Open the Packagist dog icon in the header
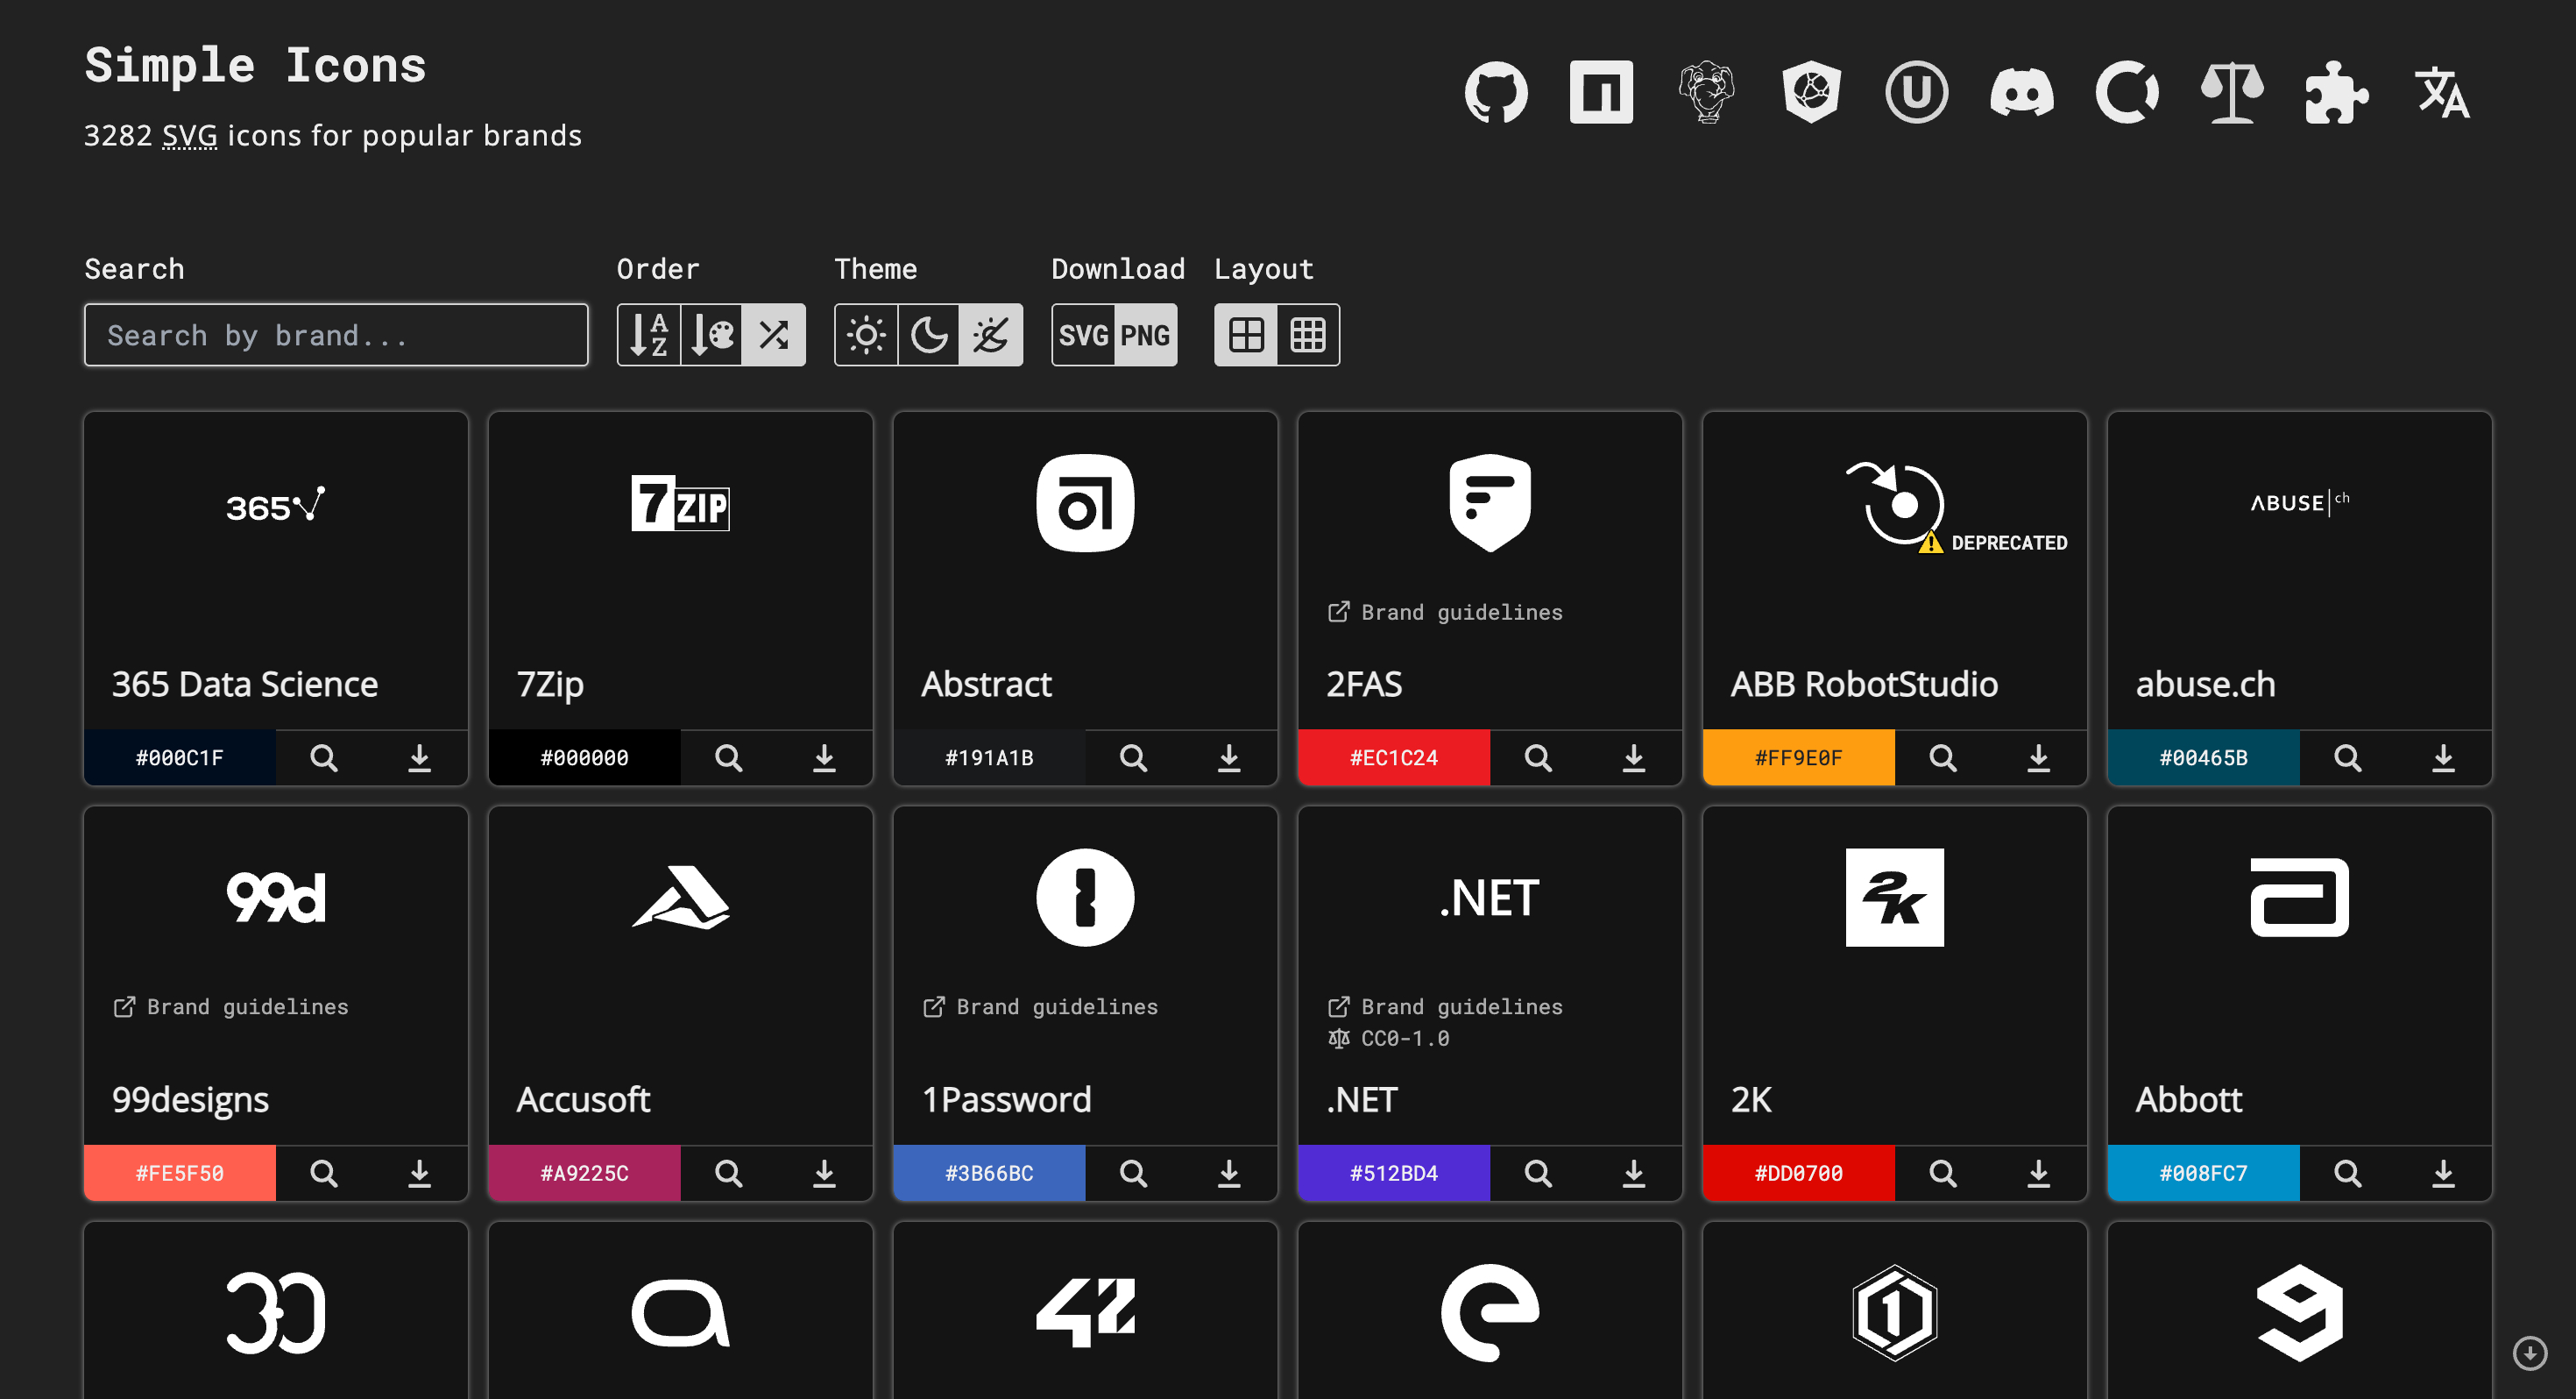Viewport: 2576px width, 1399px height. pos(1708,92)
